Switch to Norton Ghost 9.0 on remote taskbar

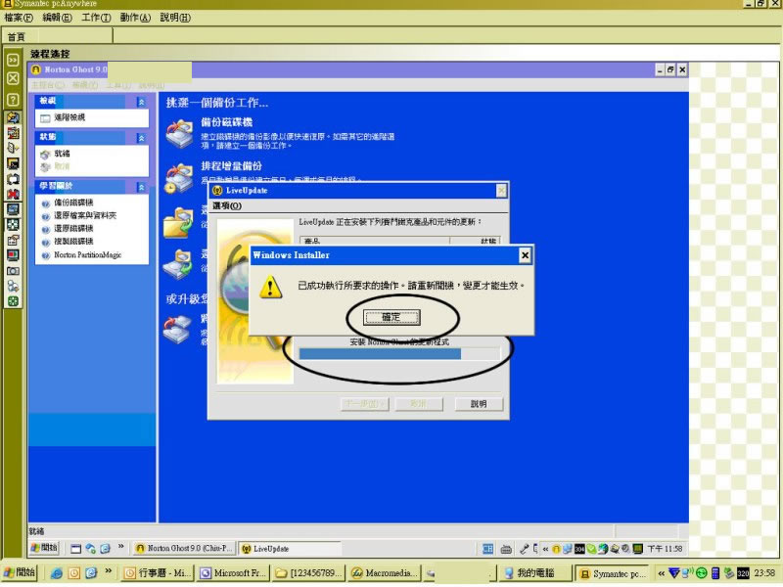[184, 549]
